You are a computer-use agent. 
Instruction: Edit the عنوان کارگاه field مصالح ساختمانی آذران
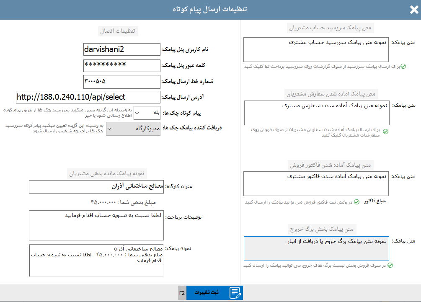point(96,186)
